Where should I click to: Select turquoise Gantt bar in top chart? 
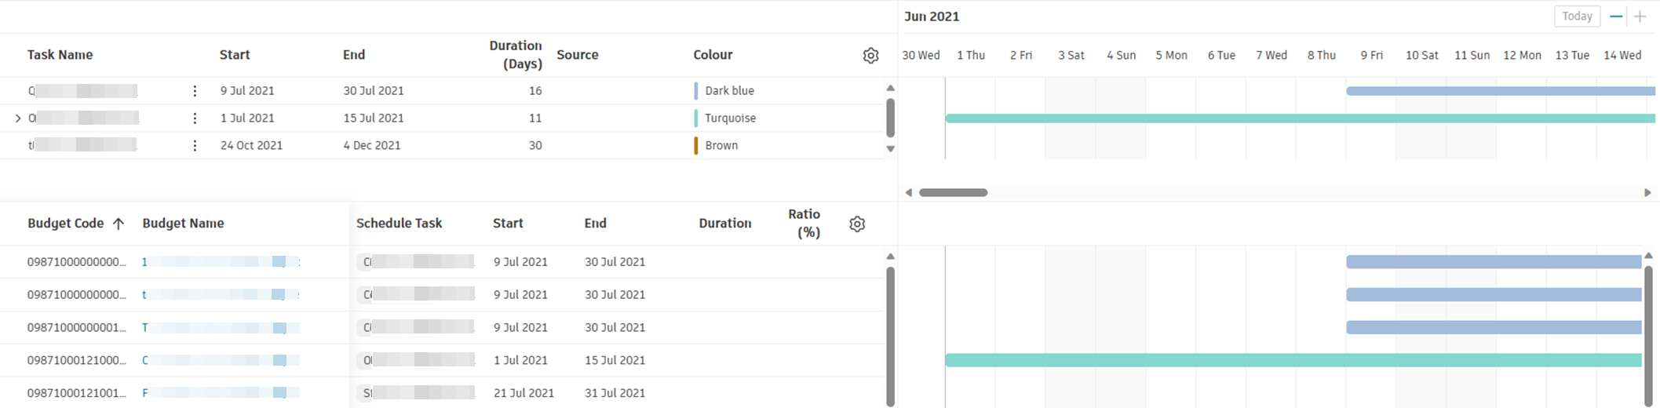point(1295,118)
